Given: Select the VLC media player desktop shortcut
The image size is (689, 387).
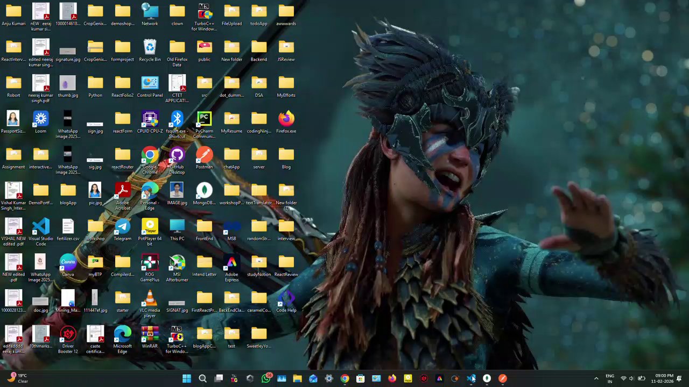Looking at the screenshot, I should coord(150,304).
